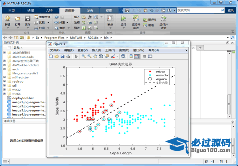Click the smart indent icon beside 缩进
Image resolution: width=238 pixels, height=166 pixels.
(x=84, y=28)
